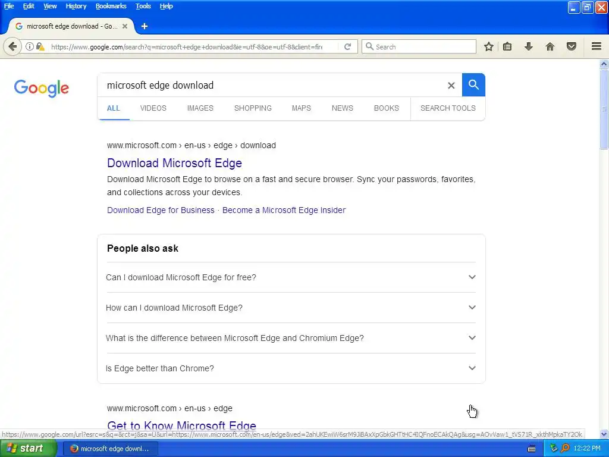This screenshot has height=457, width=609.
Task: Bookmark this page with the star icon
Action: point(489,46)
